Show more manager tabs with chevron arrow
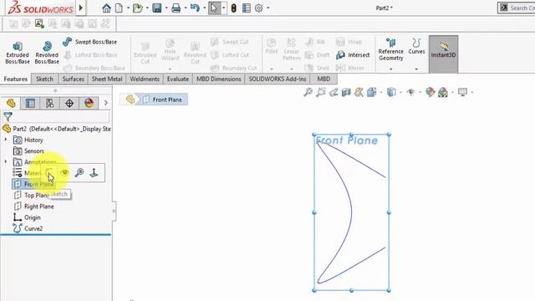This screenshot has width=535, height=301. 106,103
